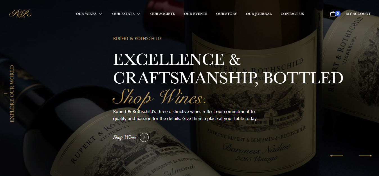Open My Account link
The image size is (379, 176).
pos(358,14)
